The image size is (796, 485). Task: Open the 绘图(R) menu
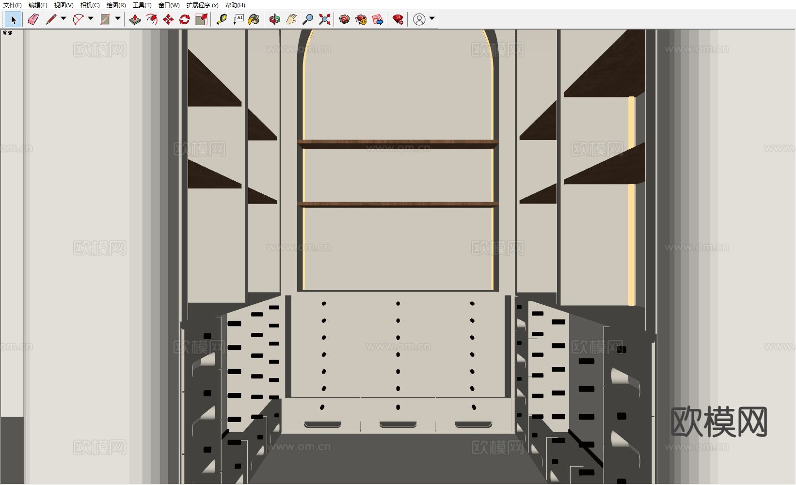tap(116, 5)
